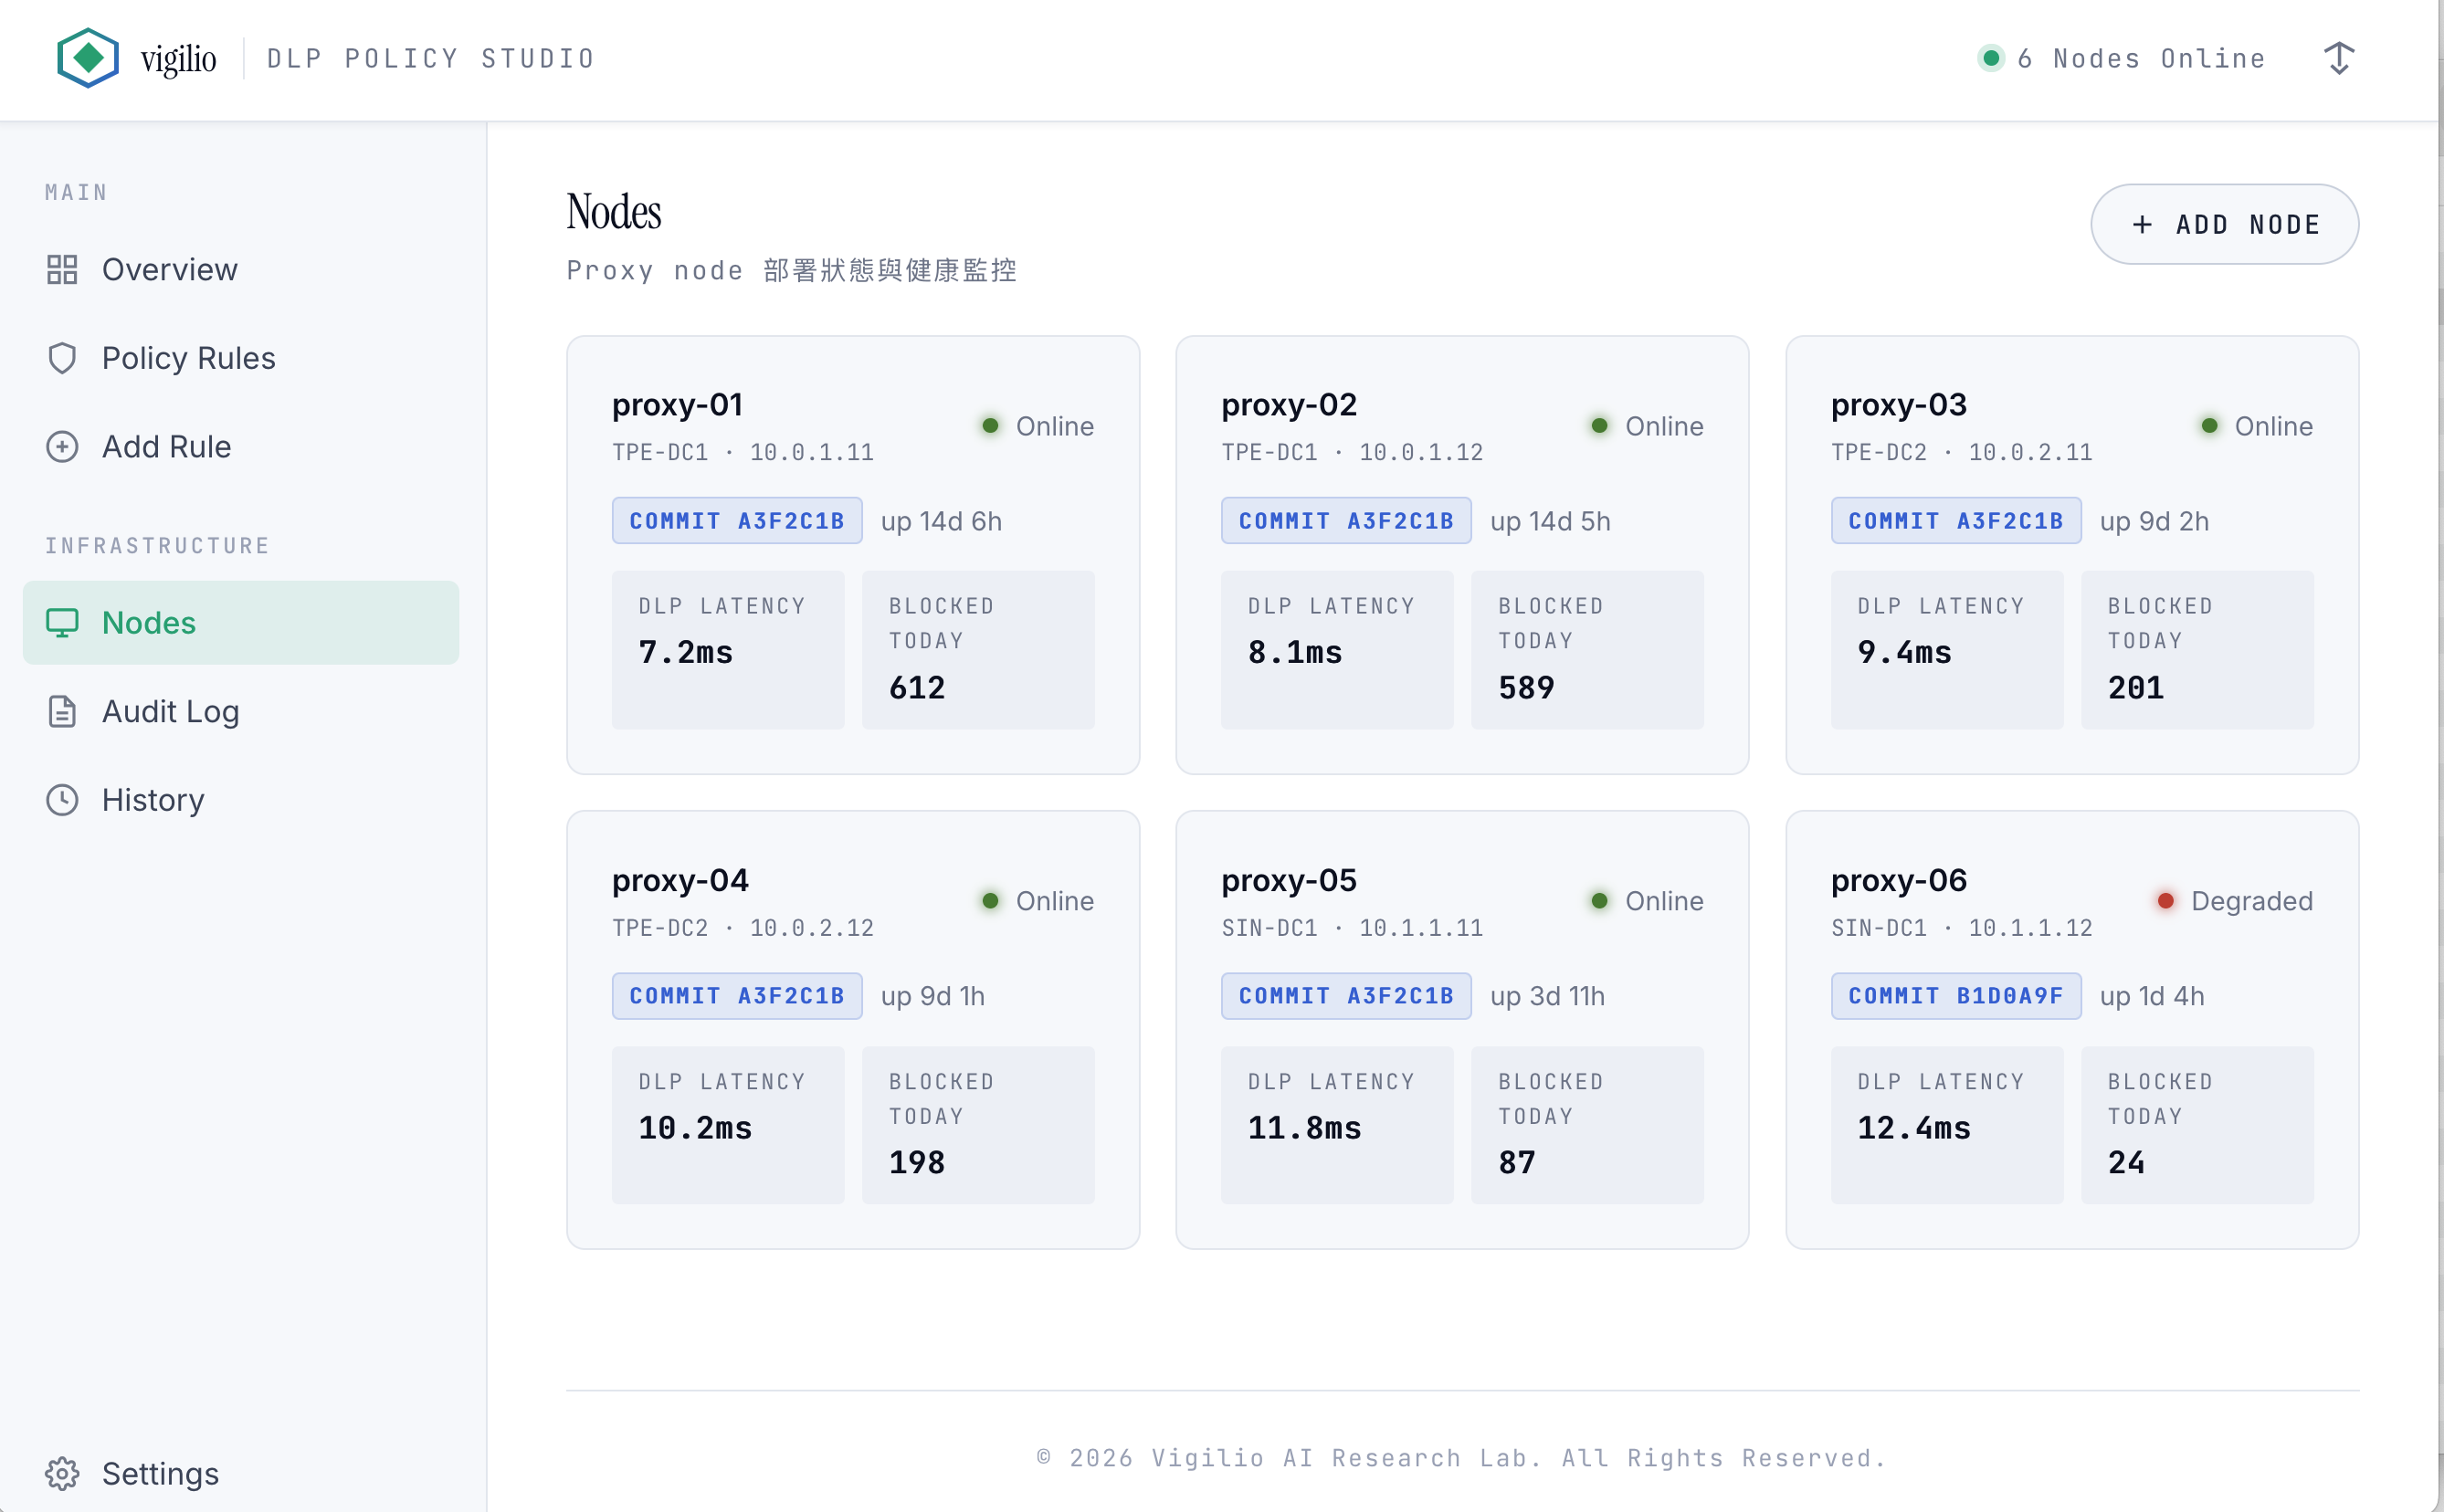Image resolution: width=2444 pixels, height=1512 pixels.
Task: Click the up 1d 4h uptime text
Action: pos(2152,996)
